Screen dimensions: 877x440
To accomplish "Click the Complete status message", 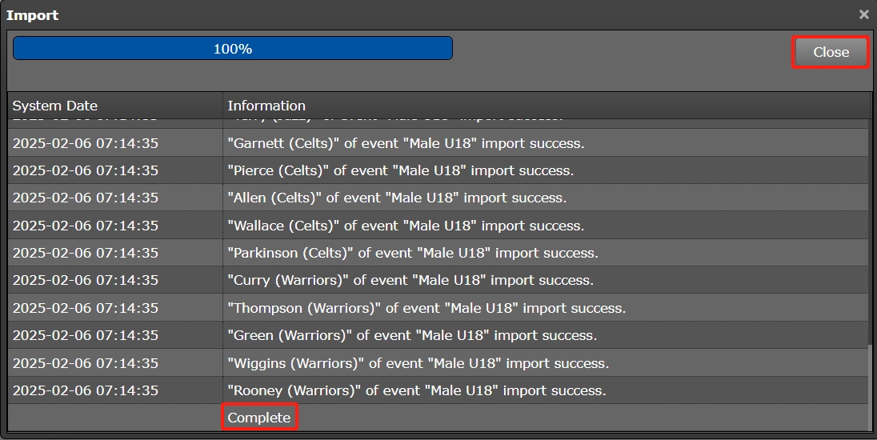I will tap(259, 418).
